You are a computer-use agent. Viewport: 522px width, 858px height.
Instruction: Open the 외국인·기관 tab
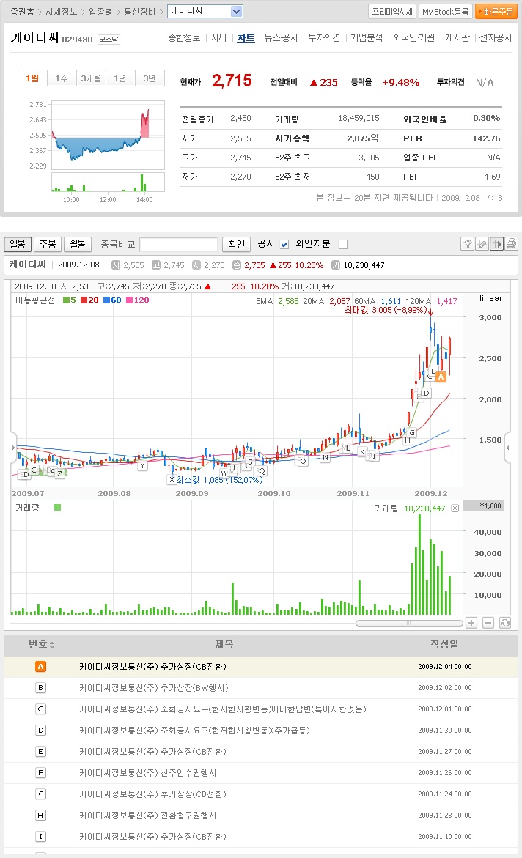(x=414, y=38)
